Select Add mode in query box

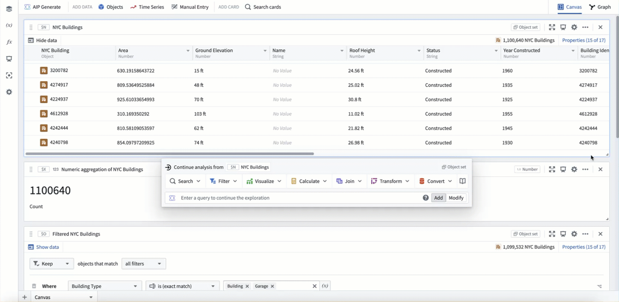click(438, 198)
